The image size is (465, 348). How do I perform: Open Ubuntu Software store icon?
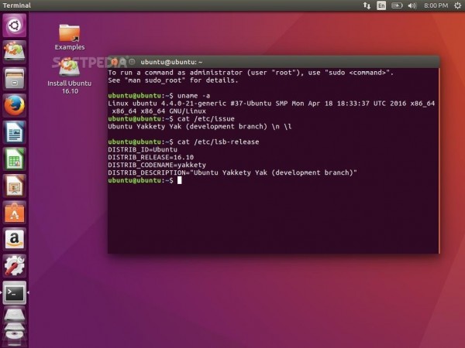coord(14,213)
